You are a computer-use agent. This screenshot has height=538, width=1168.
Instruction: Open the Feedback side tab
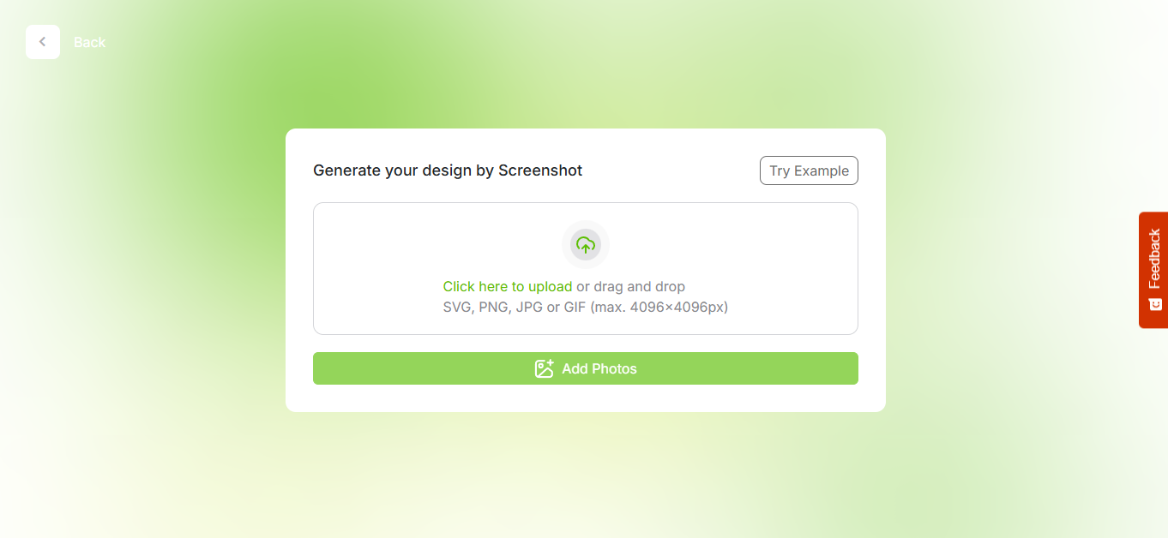[1153, 259]
